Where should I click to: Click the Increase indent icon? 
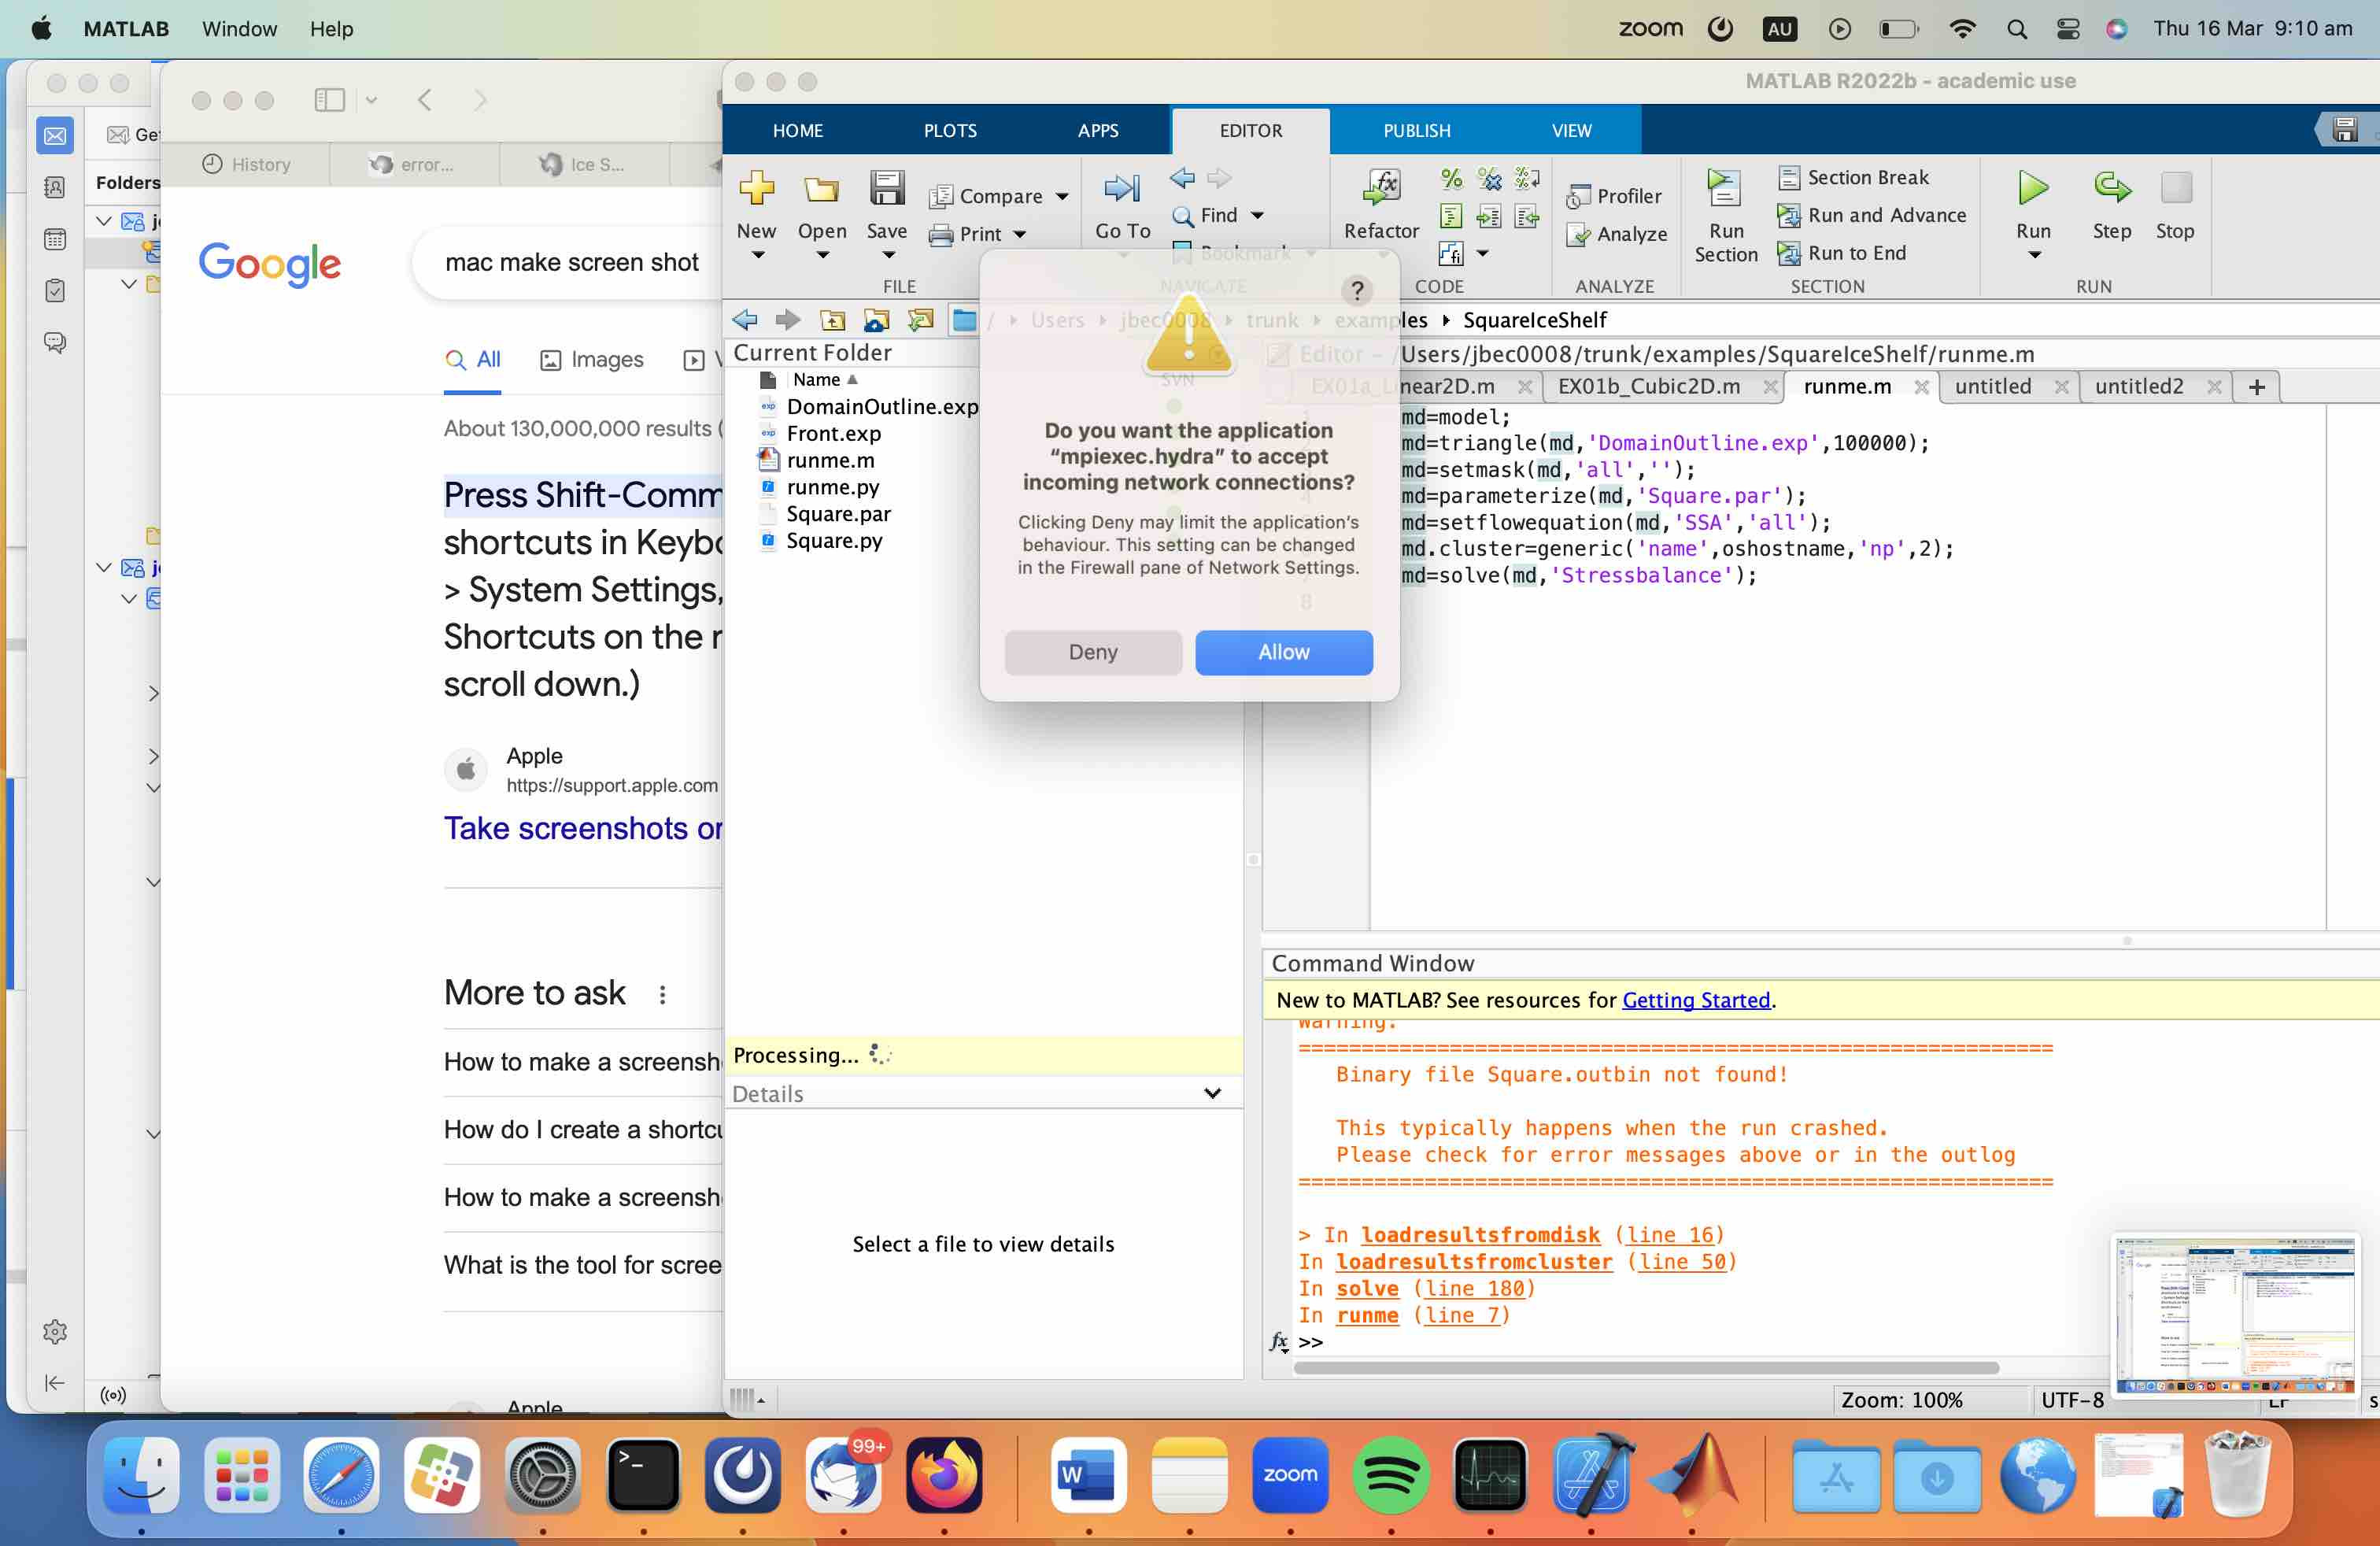click(1489, 216)
